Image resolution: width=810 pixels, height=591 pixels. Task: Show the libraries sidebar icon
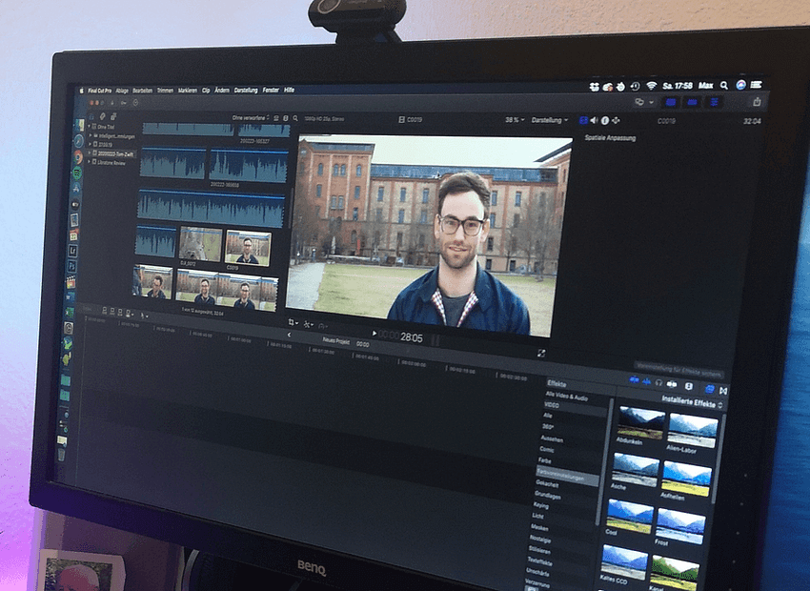coord(92,116)
